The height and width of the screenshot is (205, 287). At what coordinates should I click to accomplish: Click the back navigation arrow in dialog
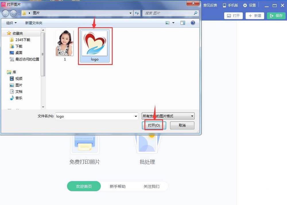[5, 13]
